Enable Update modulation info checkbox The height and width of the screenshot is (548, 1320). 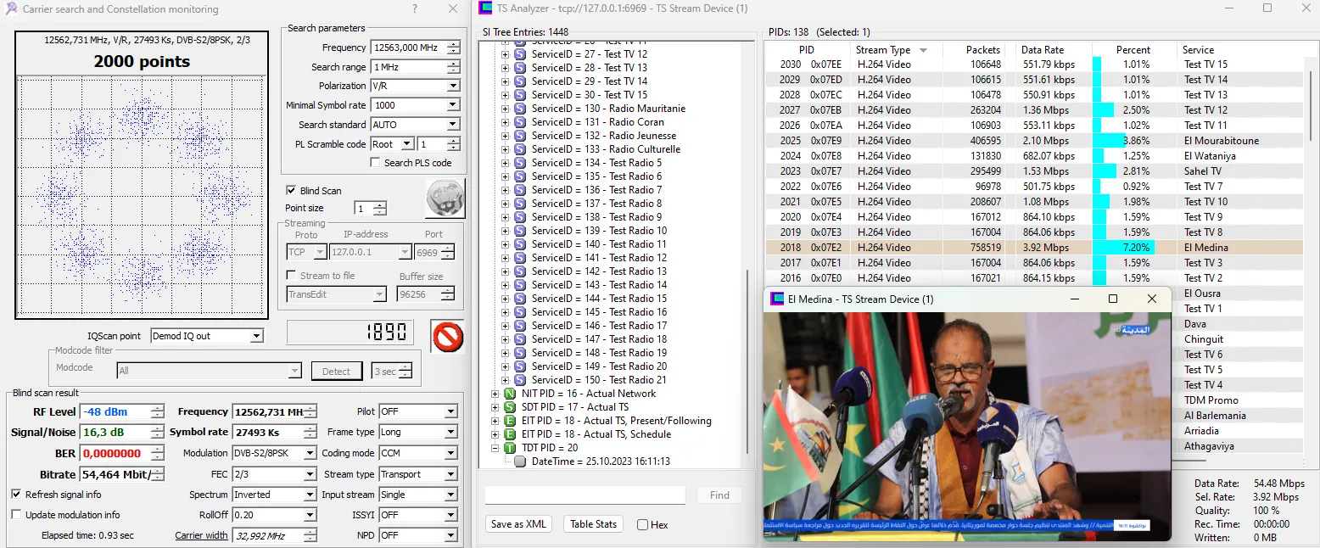tap(17, 515)
